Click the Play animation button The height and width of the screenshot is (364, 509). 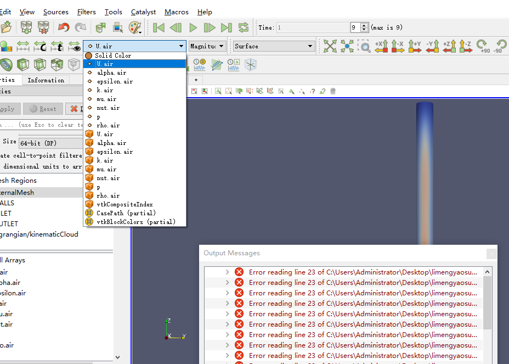pos(193,27)
